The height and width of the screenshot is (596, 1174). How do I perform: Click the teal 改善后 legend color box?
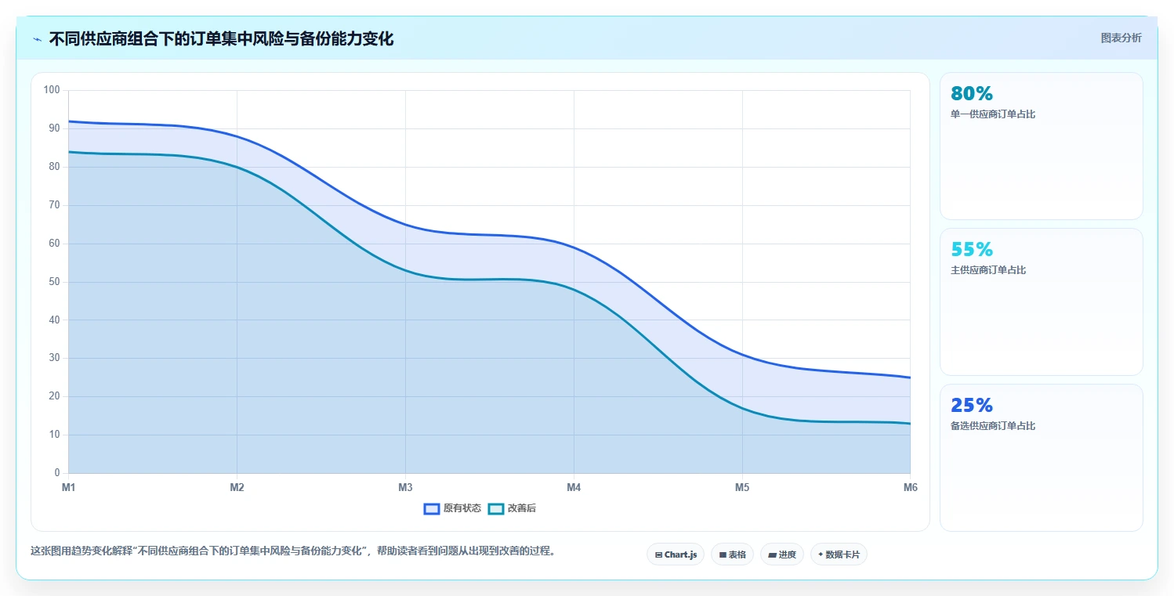click(x=495, y=508)
